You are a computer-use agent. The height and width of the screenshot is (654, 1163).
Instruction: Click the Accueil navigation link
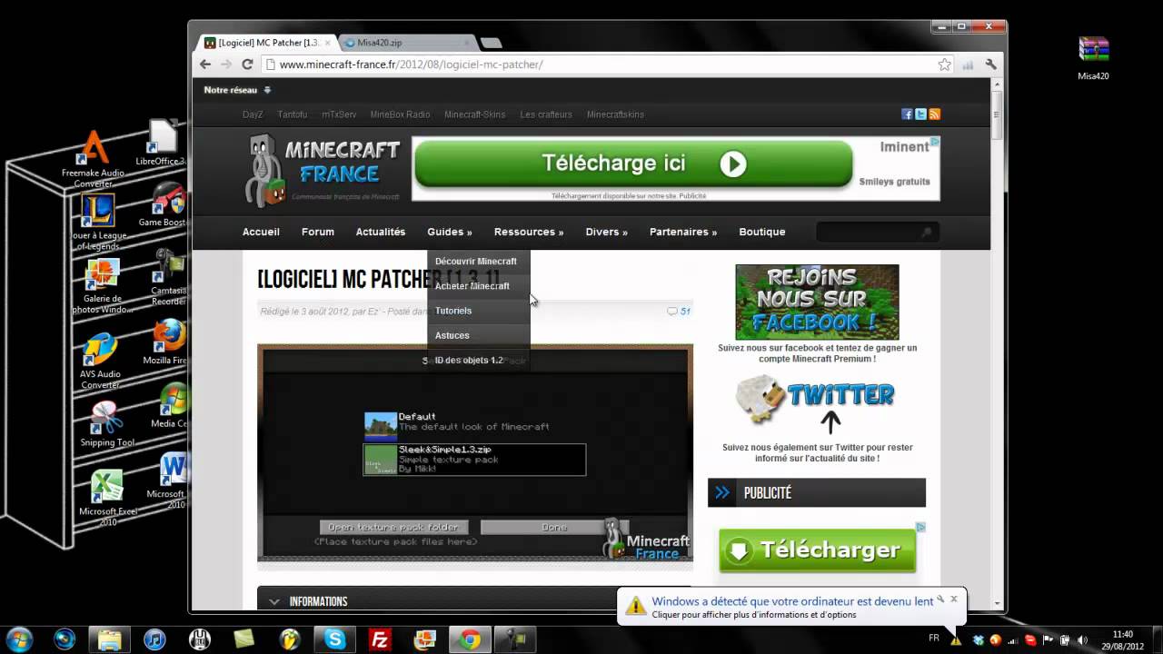261,232
